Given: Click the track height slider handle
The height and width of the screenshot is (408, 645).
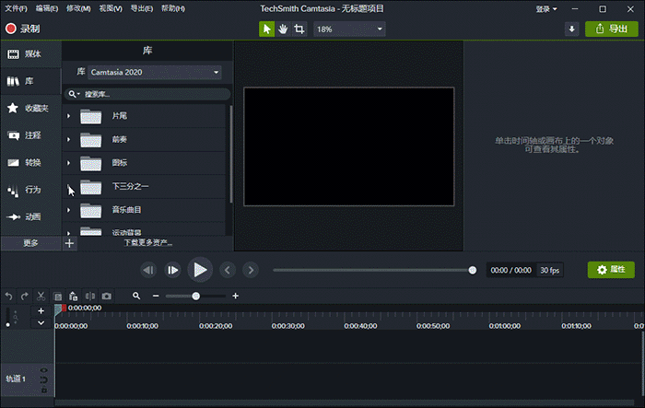Looking at the screenshot, I should 7,324.
